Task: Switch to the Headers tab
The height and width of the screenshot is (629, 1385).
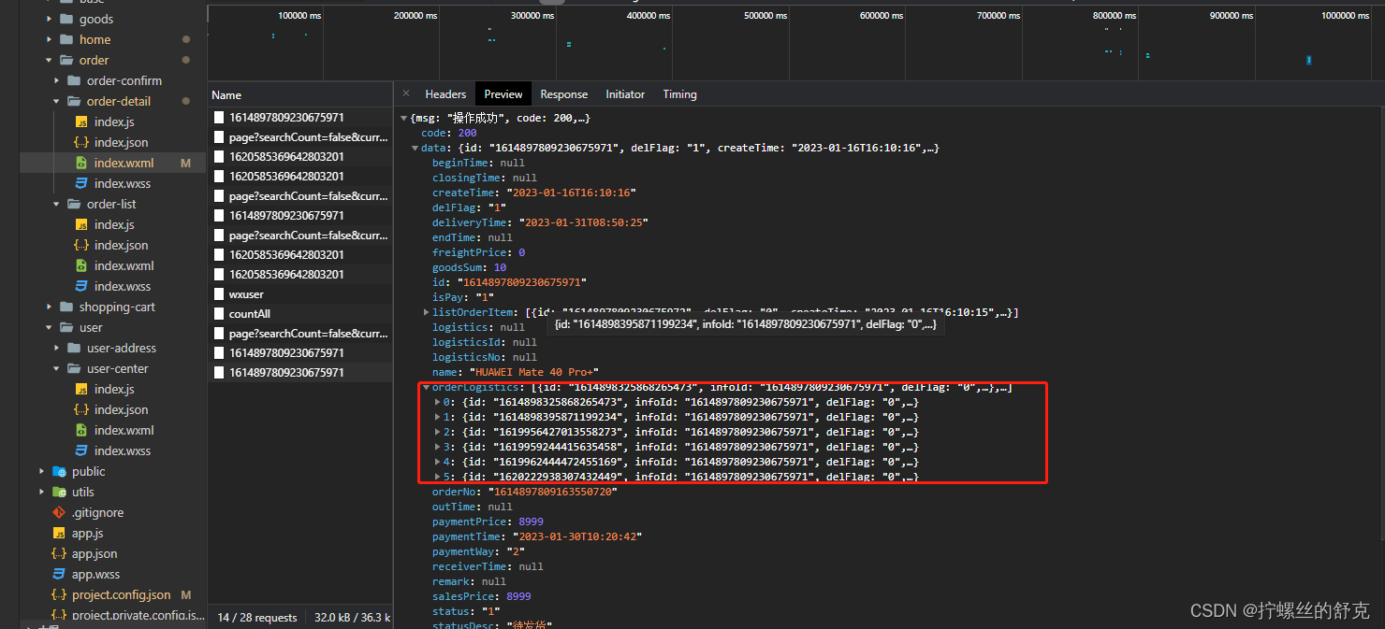Action: pyautogui.click(x=445, y=93)
